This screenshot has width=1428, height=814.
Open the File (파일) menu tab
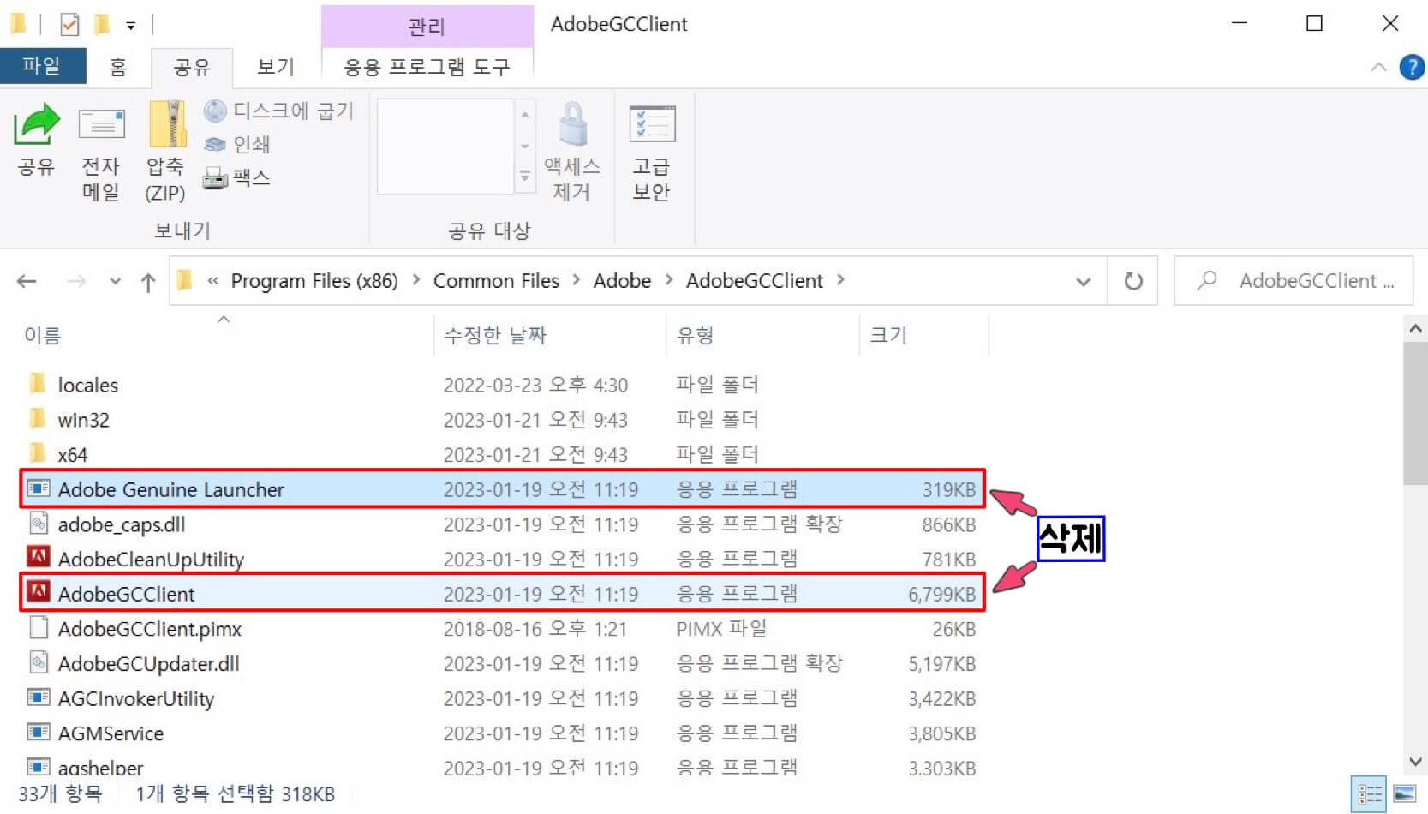[43, 66]
